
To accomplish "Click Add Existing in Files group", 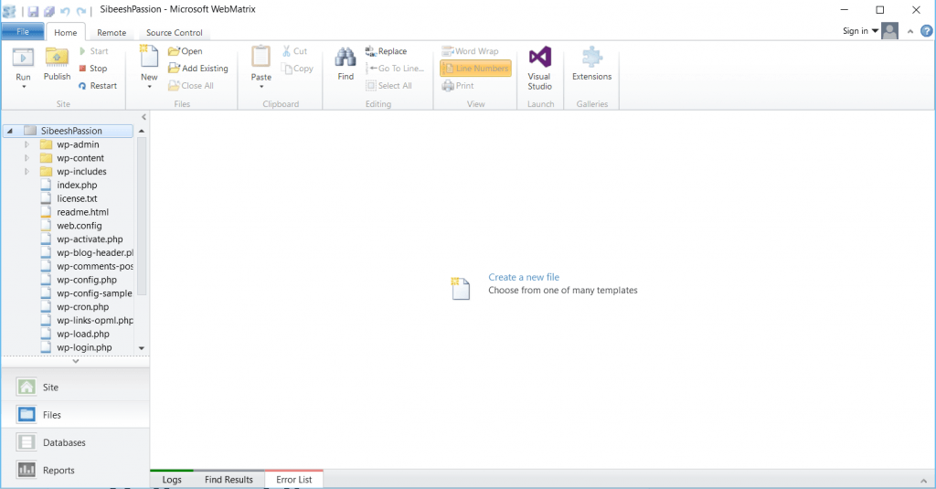I will (x=198, y=69).
